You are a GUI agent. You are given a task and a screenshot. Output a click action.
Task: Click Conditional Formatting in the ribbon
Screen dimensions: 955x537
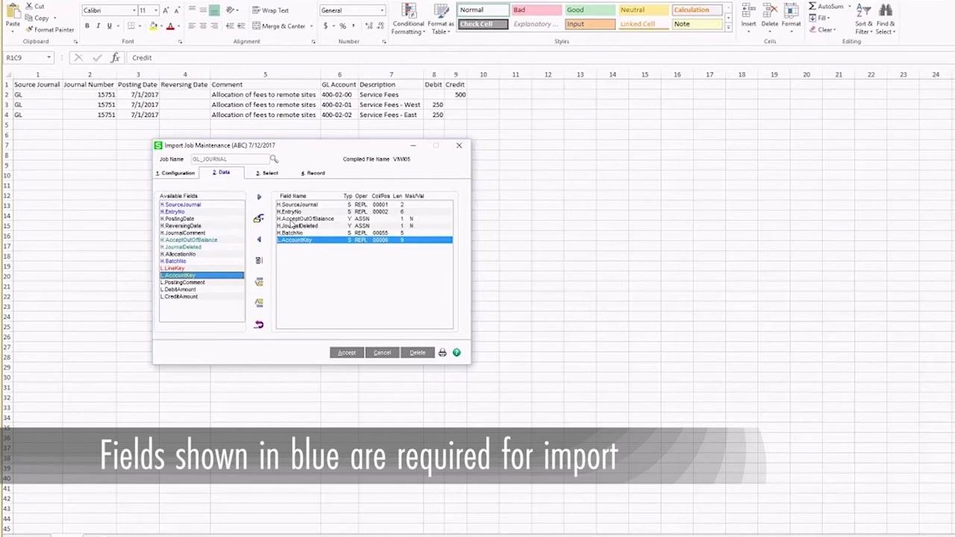(x=408, y=19)
